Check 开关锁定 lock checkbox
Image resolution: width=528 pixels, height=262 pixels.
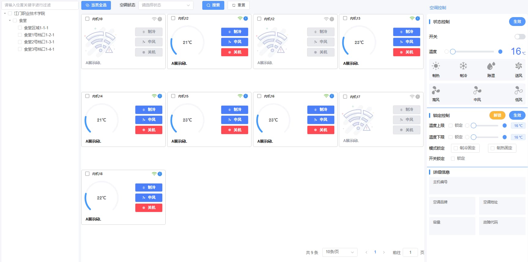point(453,158)
